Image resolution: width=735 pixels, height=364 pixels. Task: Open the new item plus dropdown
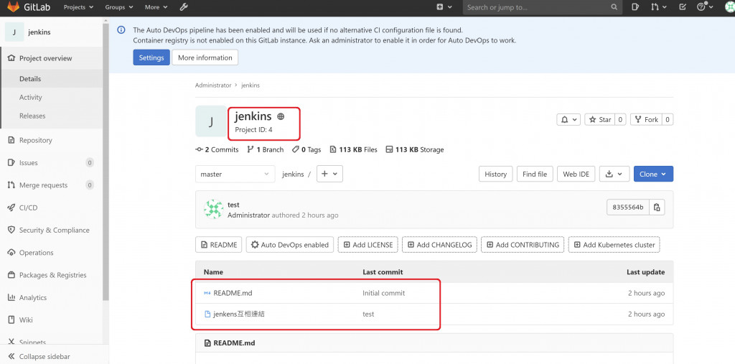tap(444, 7)
